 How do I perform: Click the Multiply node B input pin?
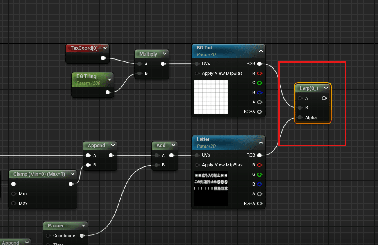(140, 73)
